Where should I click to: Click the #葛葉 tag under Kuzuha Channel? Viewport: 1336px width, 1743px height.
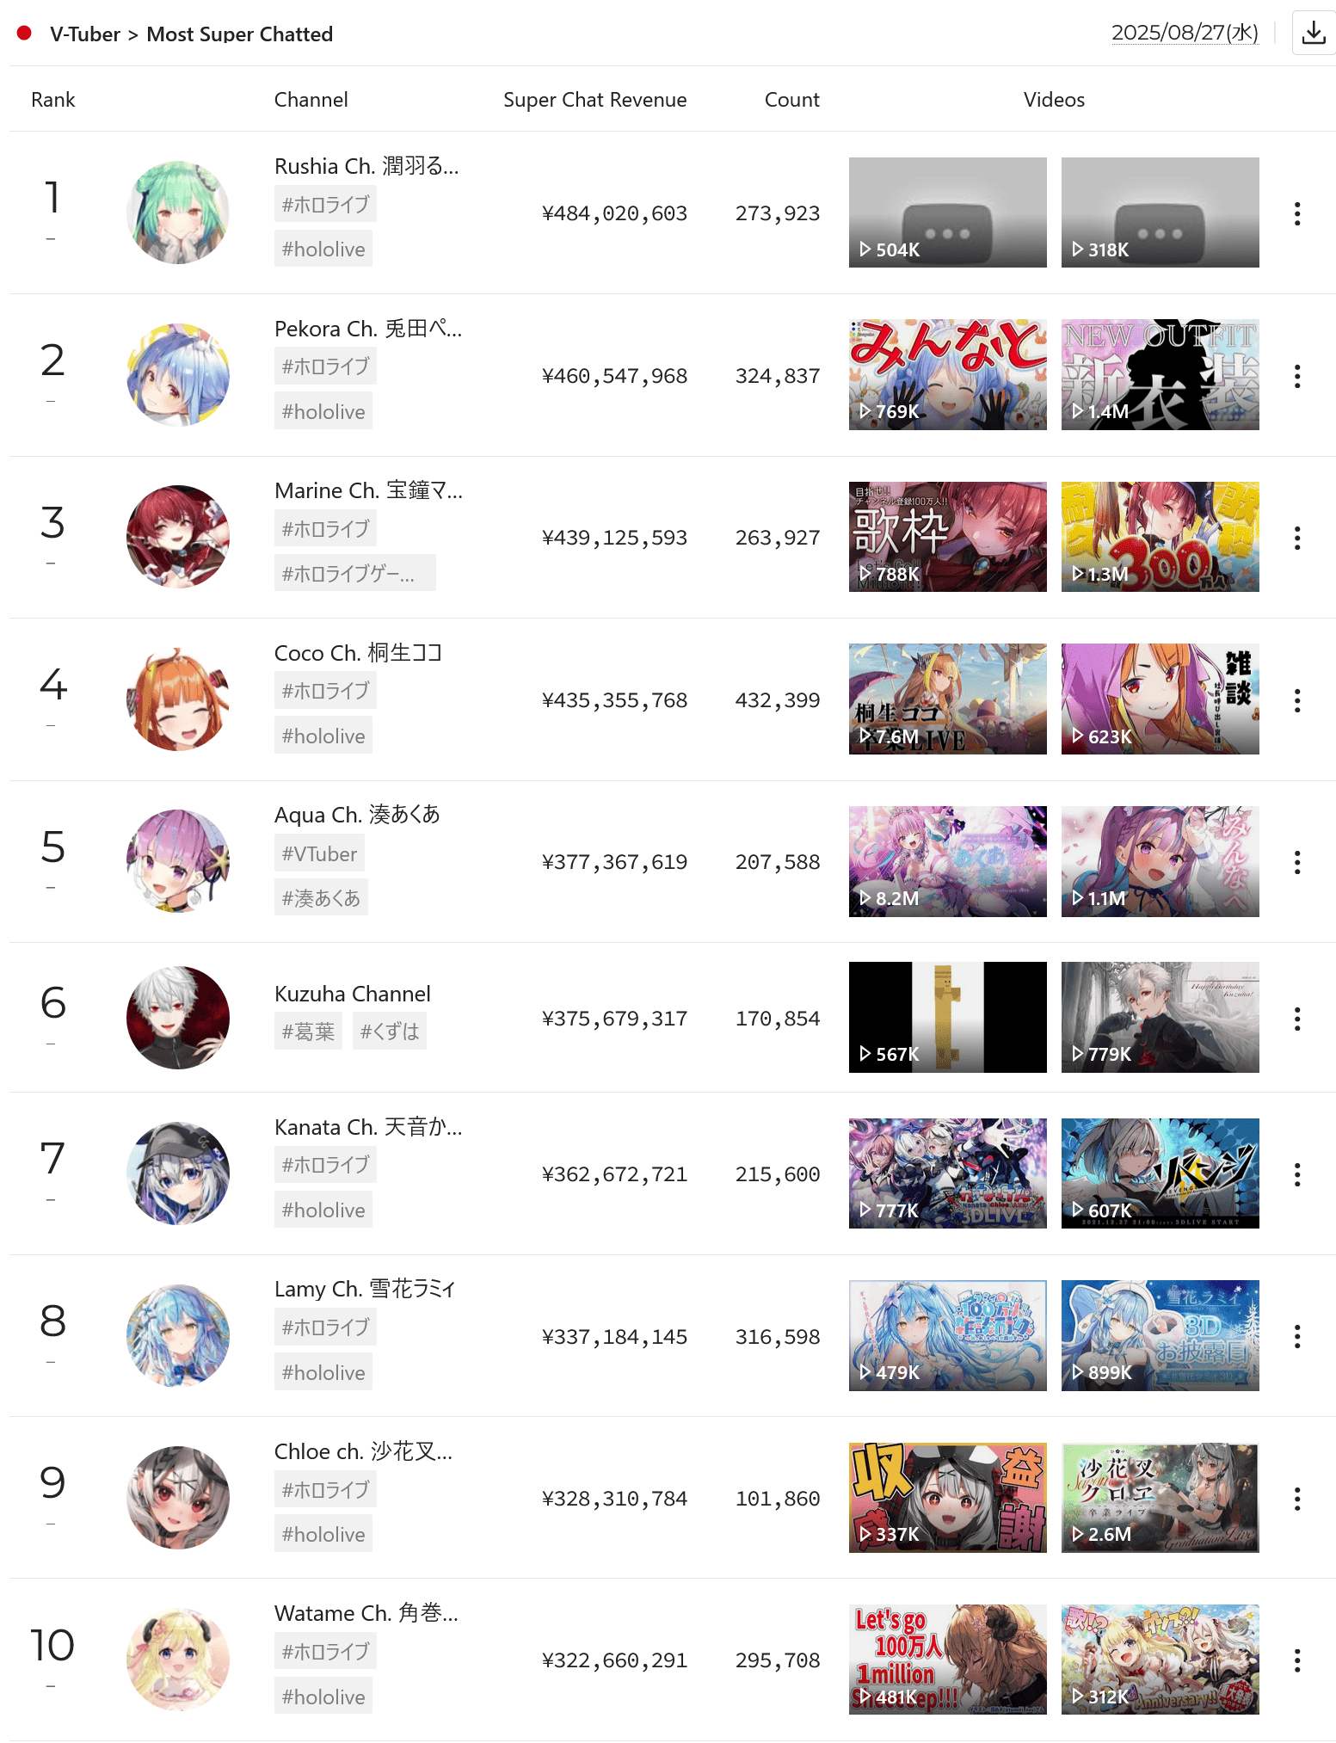(x=308, y=1032)
